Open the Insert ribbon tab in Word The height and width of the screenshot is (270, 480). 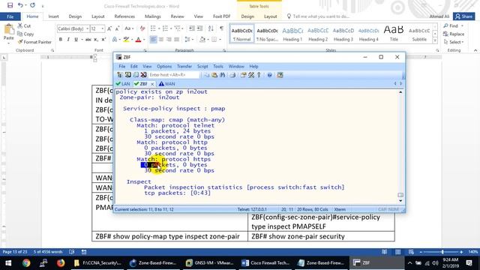(x=53, y=16)
